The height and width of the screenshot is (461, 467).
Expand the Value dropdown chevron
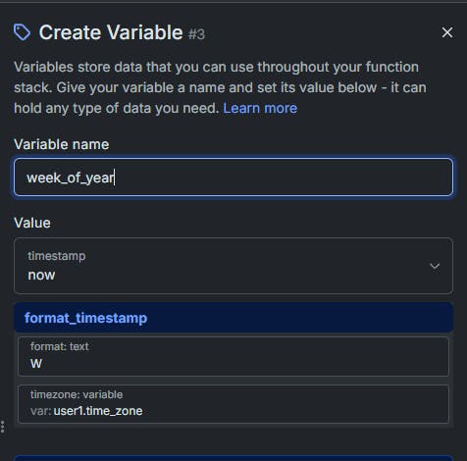pyautogui.click(x=435, y=266)
